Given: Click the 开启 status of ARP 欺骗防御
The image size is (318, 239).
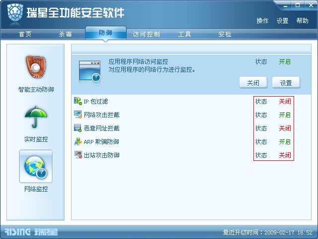Looking at the screenshot, I should (x=285, y=141).
